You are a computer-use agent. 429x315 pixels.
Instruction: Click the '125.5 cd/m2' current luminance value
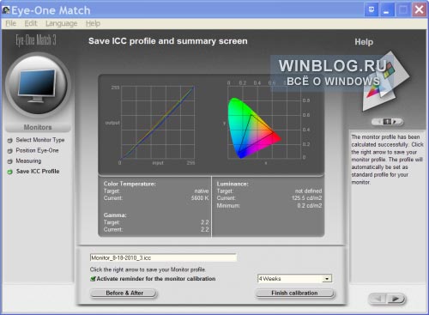307,198
